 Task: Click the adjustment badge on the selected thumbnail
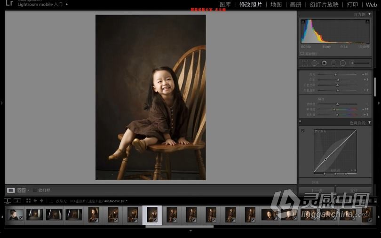point(155,220)
